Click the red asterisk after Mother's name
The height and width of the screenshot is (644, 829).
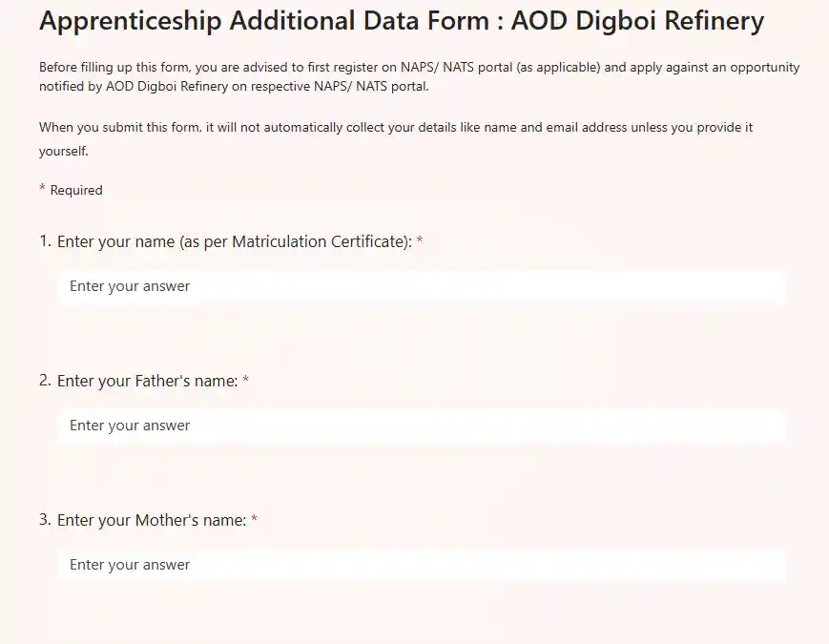point(255,520)
